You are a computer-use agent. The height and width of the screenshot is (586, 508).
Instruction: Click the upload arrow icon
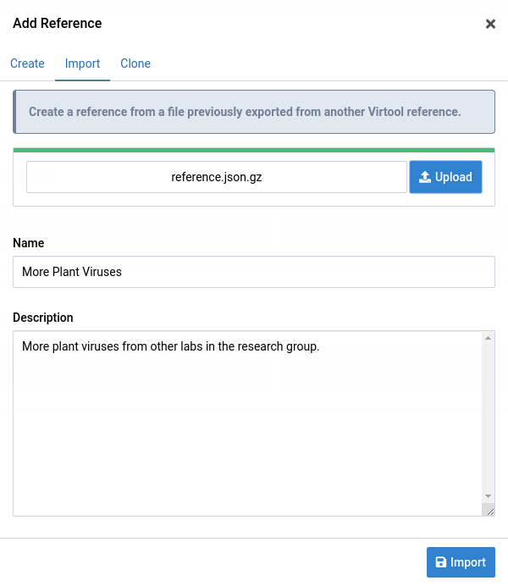425,177
